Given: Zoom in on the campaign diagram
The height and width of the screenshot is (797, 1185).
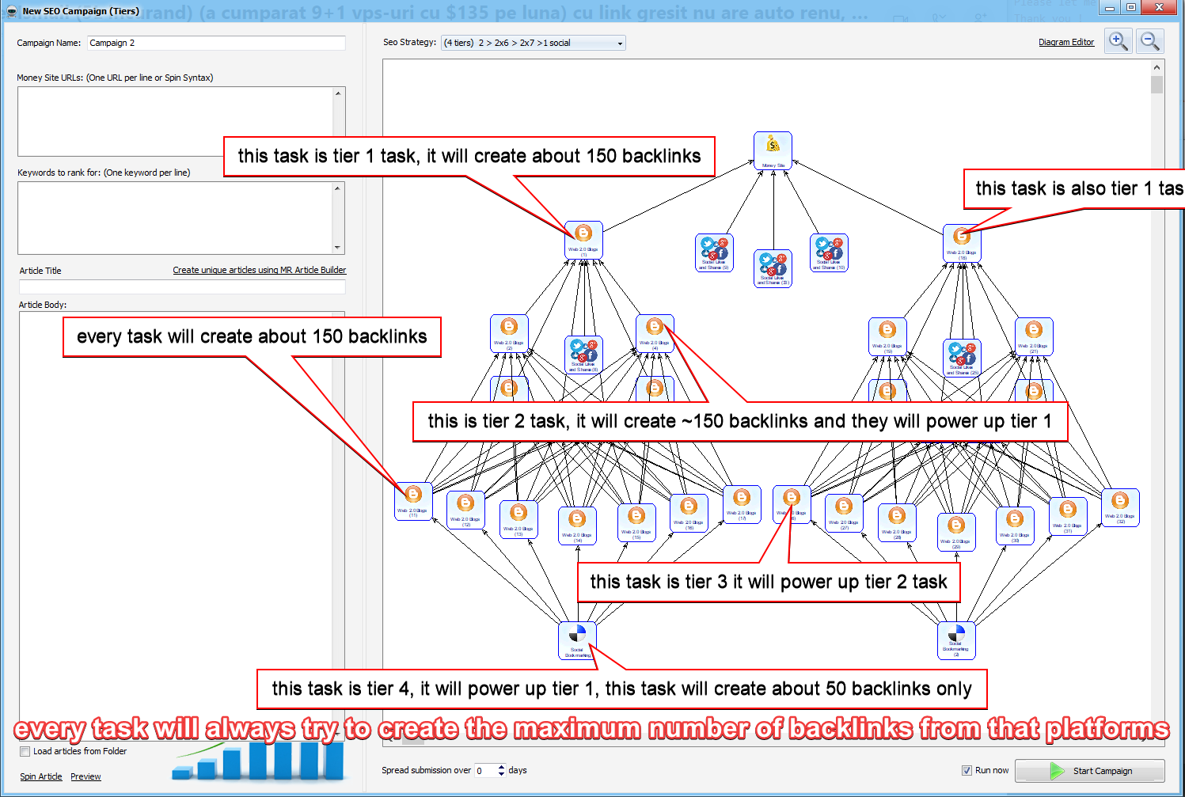Looking at the screenshot, I should pyautogui.click(x=1119, y=41).
